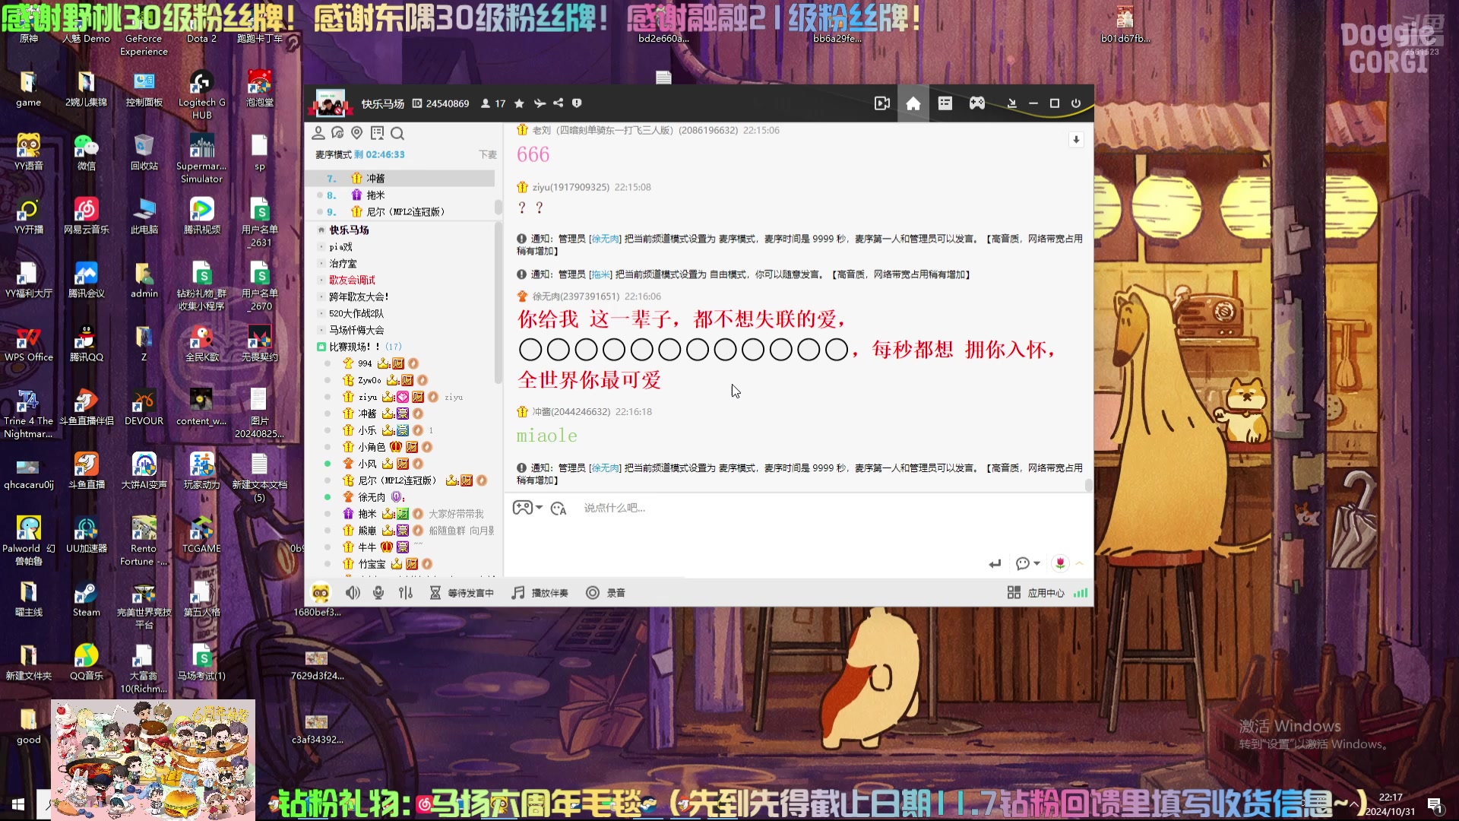
Task: Click 等待发言中 status button
Action: pyautogui.click(x=461, y=593)
